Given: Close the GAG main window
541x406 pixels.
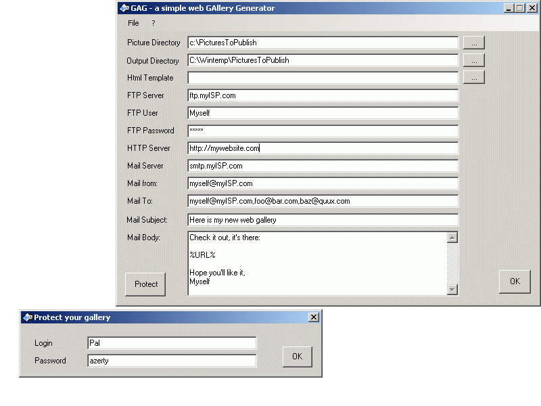Looking at the screenshot, I should click(x=532, y=8).
